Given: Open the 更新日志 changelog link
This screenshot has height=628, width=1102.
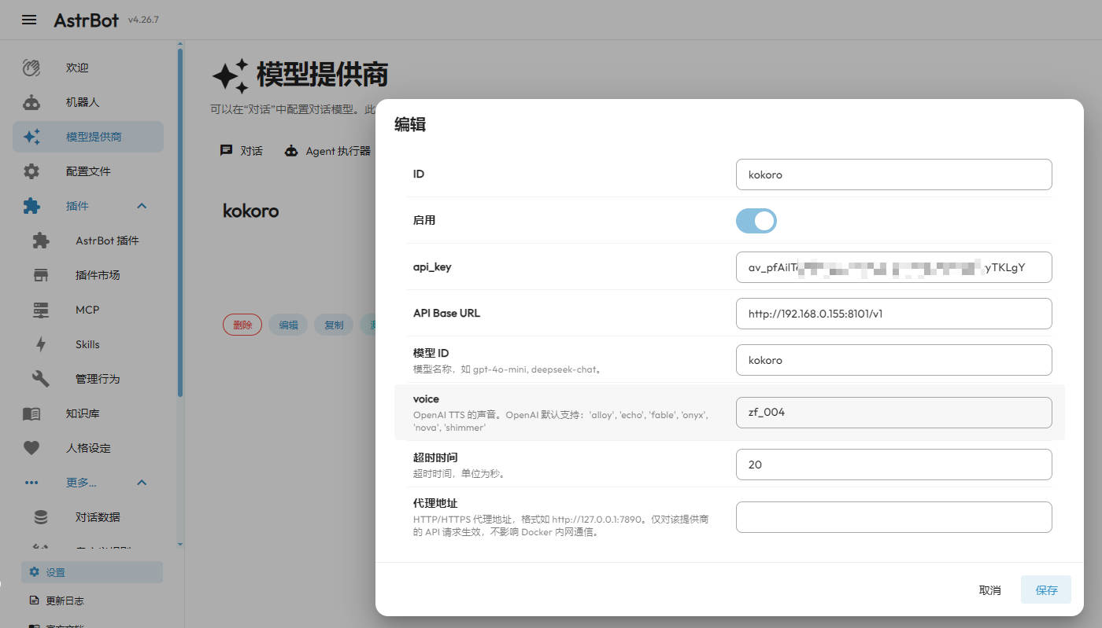Looking at the screenshot, I should click(91, 600).
